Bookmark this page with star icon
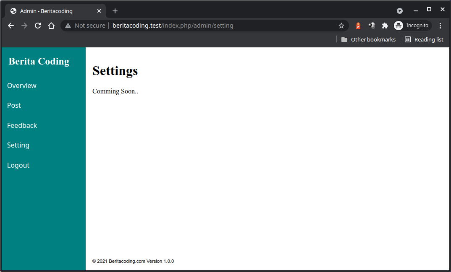The image size is (451, 272). click(x=341, y=26)
